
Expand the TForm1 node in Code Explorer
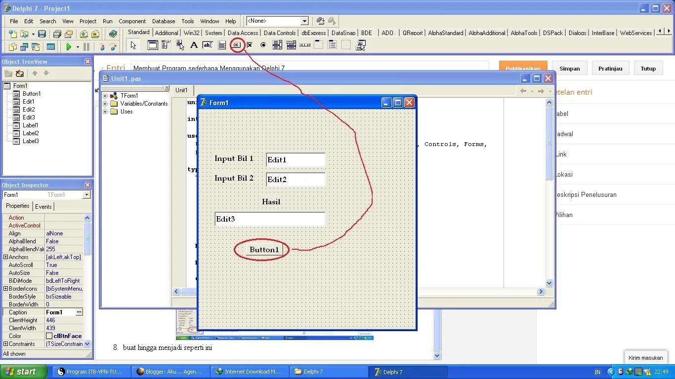click(105, 96)
